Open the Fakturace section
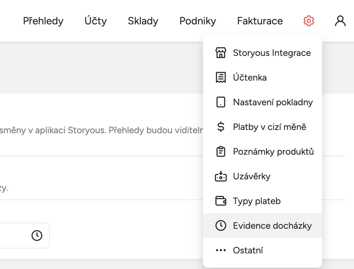This screenshot has height=269, width=354. click(x=260, y=20)
